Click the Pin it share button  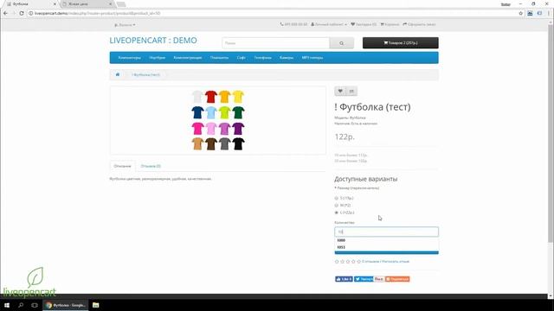point(379,279)
